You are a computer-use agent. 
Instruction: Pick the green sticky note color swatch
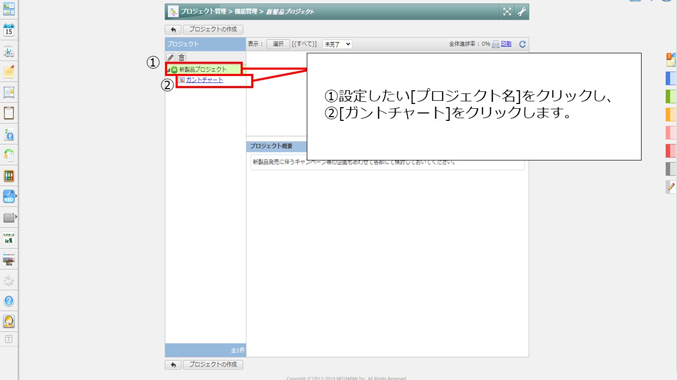pos(671,96)
